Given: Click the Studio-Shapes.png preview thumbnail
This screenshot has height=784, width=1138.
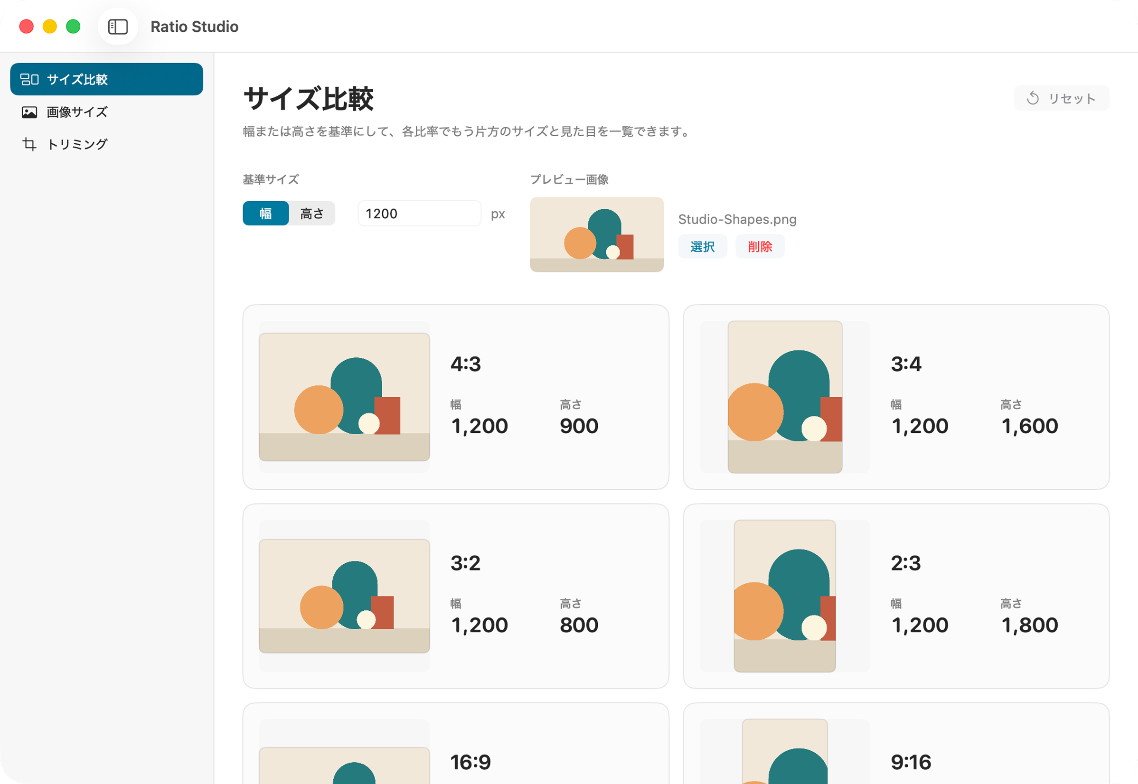Looking at the screenshot, I should point(596,234).
